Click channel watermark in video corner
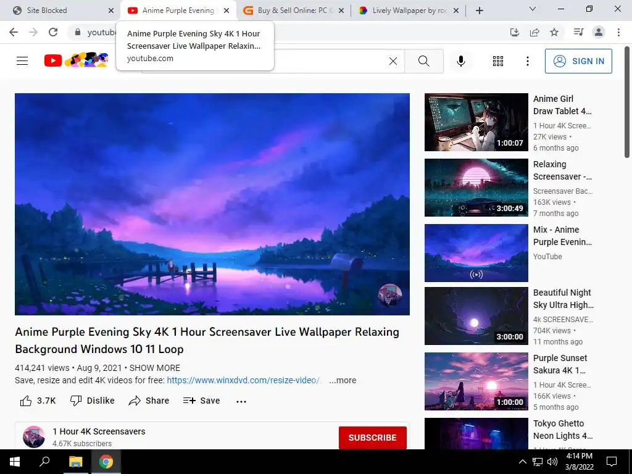The image size is (632, 474). pos(390,296)
